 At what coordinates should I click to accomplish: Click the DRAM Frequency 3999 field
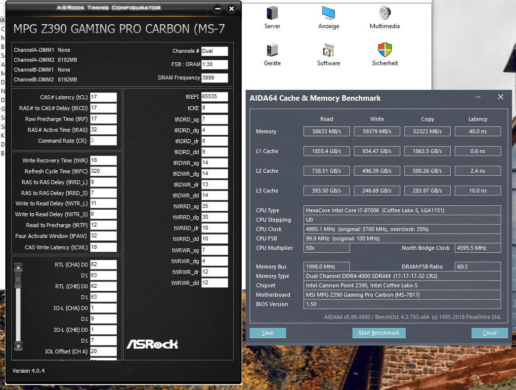coord(215,78)
